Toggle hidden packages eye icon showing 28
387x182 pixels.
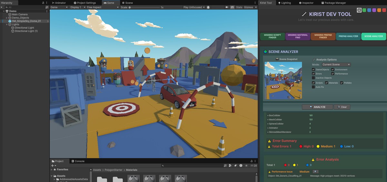coord(253,166)
